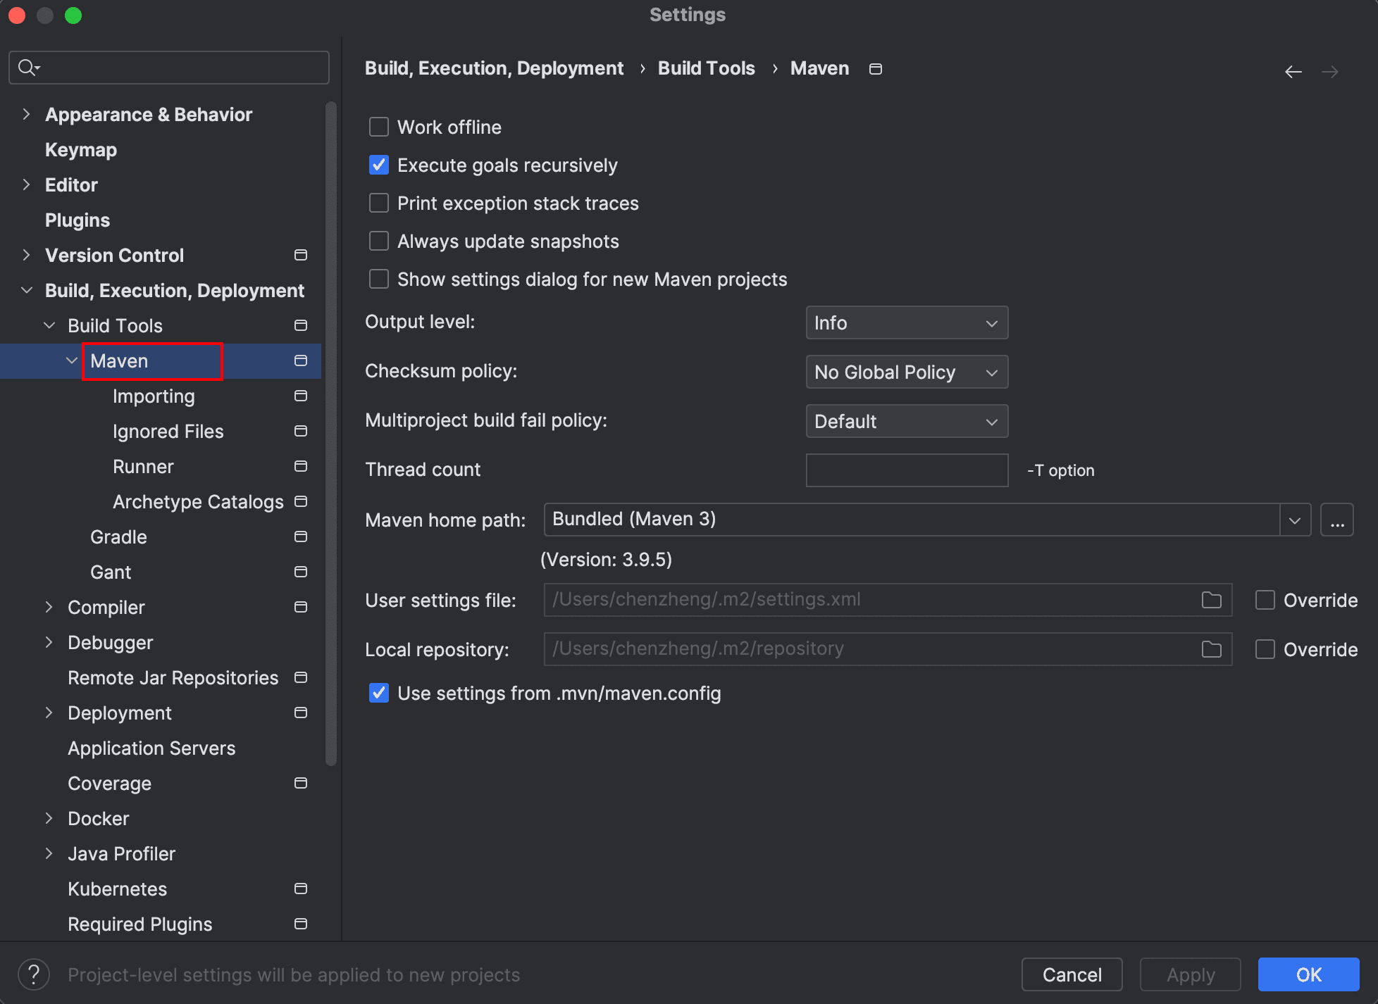Image resolution: width=1378 pixels, height=1004 pixels.
Task: Check Override for Local repository
Action: point(1265,649)
